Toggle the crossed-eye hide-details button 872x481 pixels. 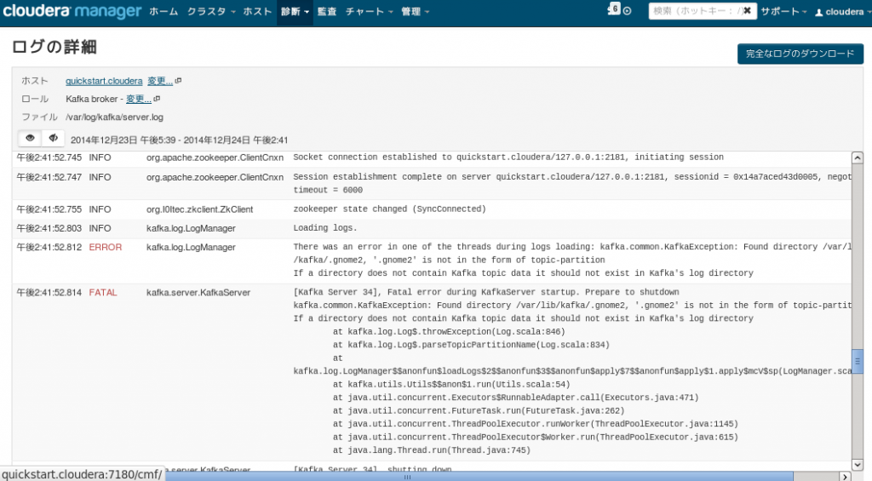[x=53, y=138]
